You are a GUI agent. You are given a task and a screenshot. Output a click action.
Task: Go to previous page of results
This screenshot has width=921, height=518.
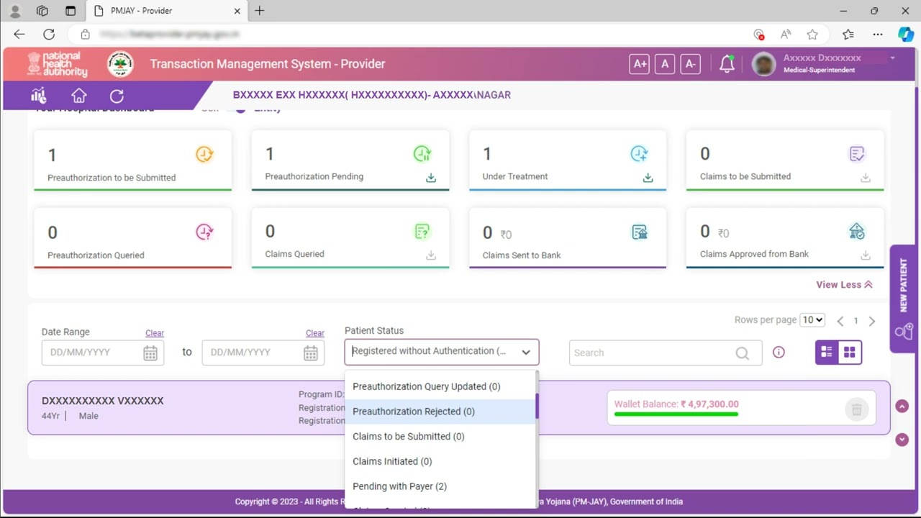tap(840, 321)
